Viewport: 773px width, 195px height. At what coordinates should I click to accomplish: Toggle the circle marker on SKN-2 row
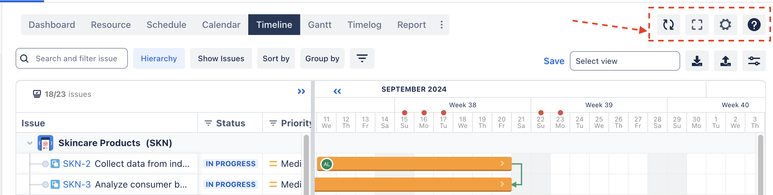(45, 164)
